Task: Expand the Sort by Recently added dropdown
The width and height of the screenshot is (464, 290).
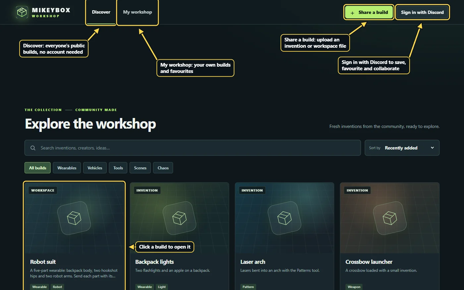Action: 402,148
